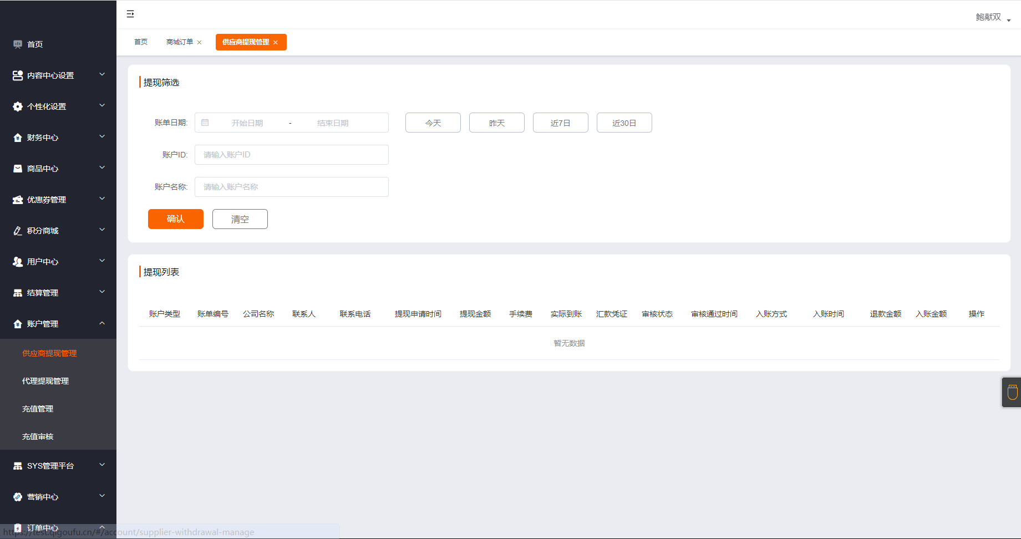This screenshot has width=1021, height=539.
Task: Click the 账单编号 column header
Action: (x=213, y=314)
